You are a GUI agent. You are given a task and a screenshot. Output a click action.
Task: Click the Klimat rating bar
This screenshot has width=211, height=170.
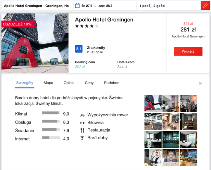(x=51, y=113)
